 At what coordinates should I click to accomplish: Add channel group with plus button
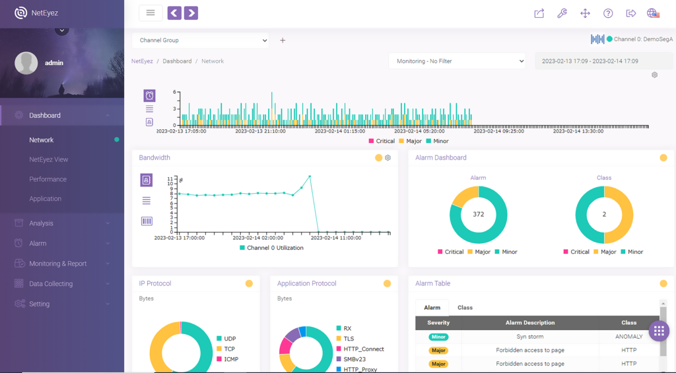pyautogui.click(x=283, y=40)
